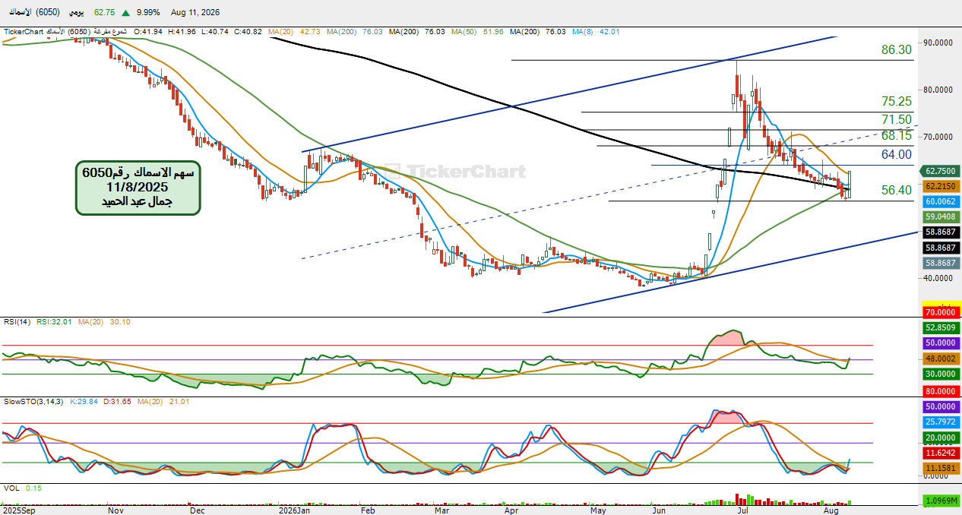
Task: Click the MA(20) value 42.73
Action: coord(310,31)
